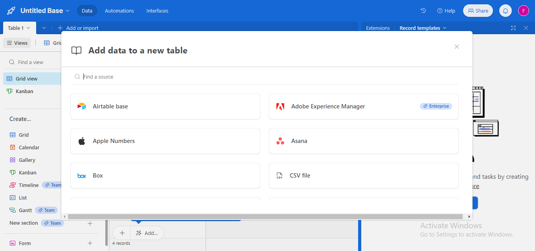
Task: Toggle the Views sidebar
Action: [x=17, y=43]
